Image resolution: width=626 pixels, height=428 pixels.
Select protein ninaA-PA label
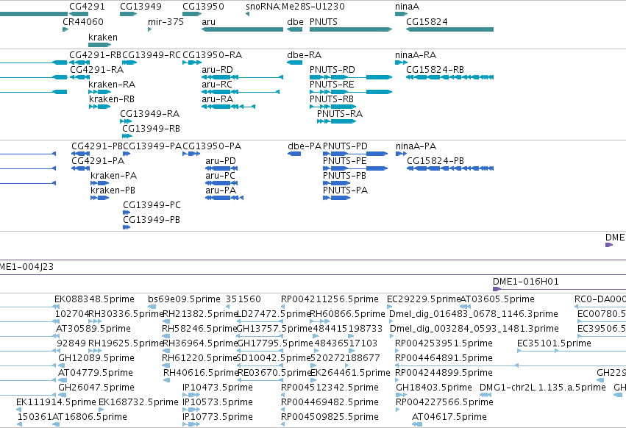click(x=416, y=146)
